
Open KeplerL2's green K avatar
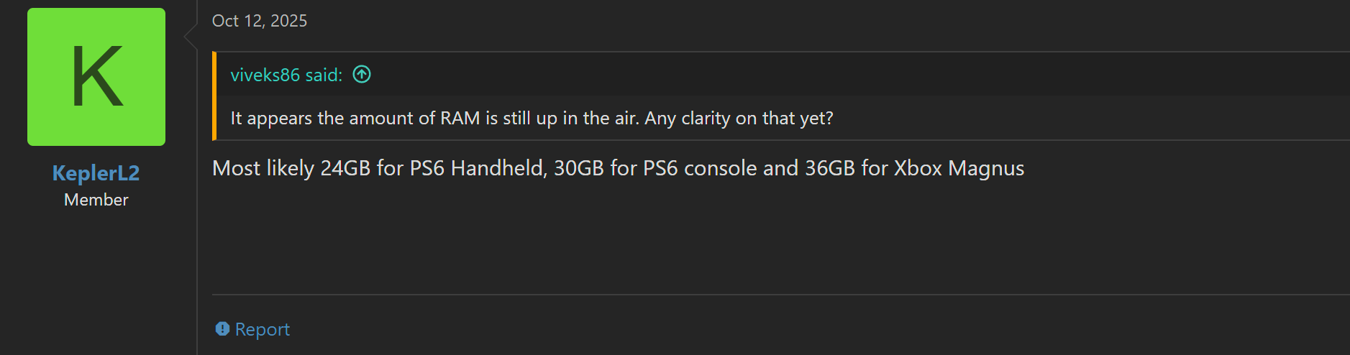click(96, 77)
